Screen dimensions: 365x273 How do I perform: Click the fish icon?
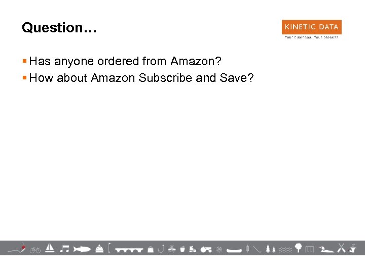click(82, 248)
